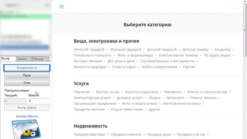
Task: Click the Воспроизвести button
Action: 27,68
